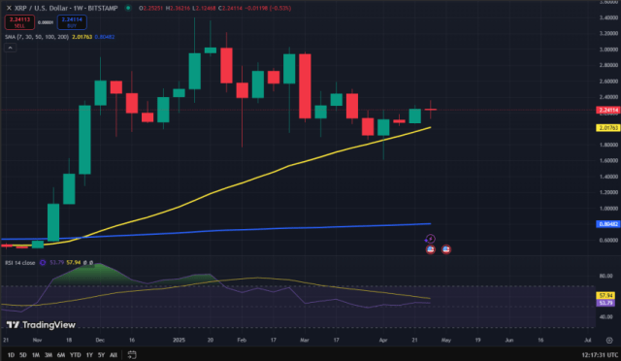This screenshot has width=621, height=361.
Task: Click the XRP / U.S. Dollar symbol title
Action: click(66, 8)
